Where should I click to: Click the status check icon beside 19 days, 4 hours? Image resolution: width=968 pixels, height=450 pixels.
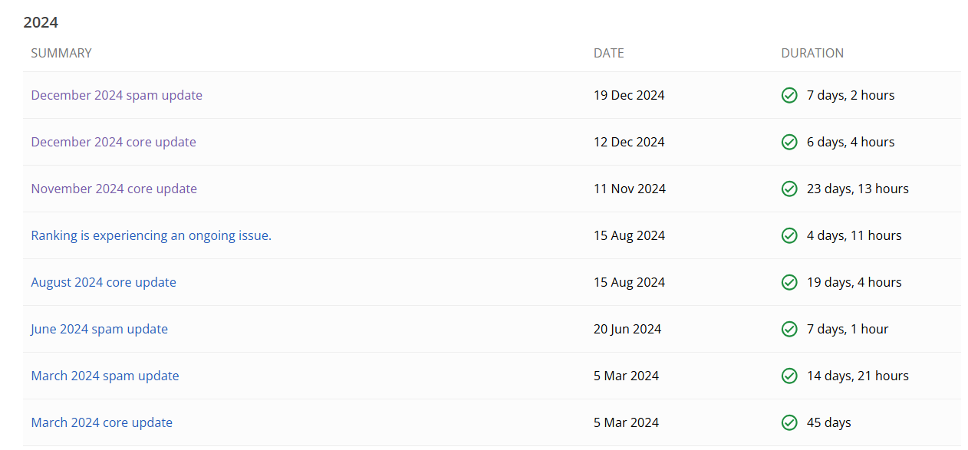789,283
